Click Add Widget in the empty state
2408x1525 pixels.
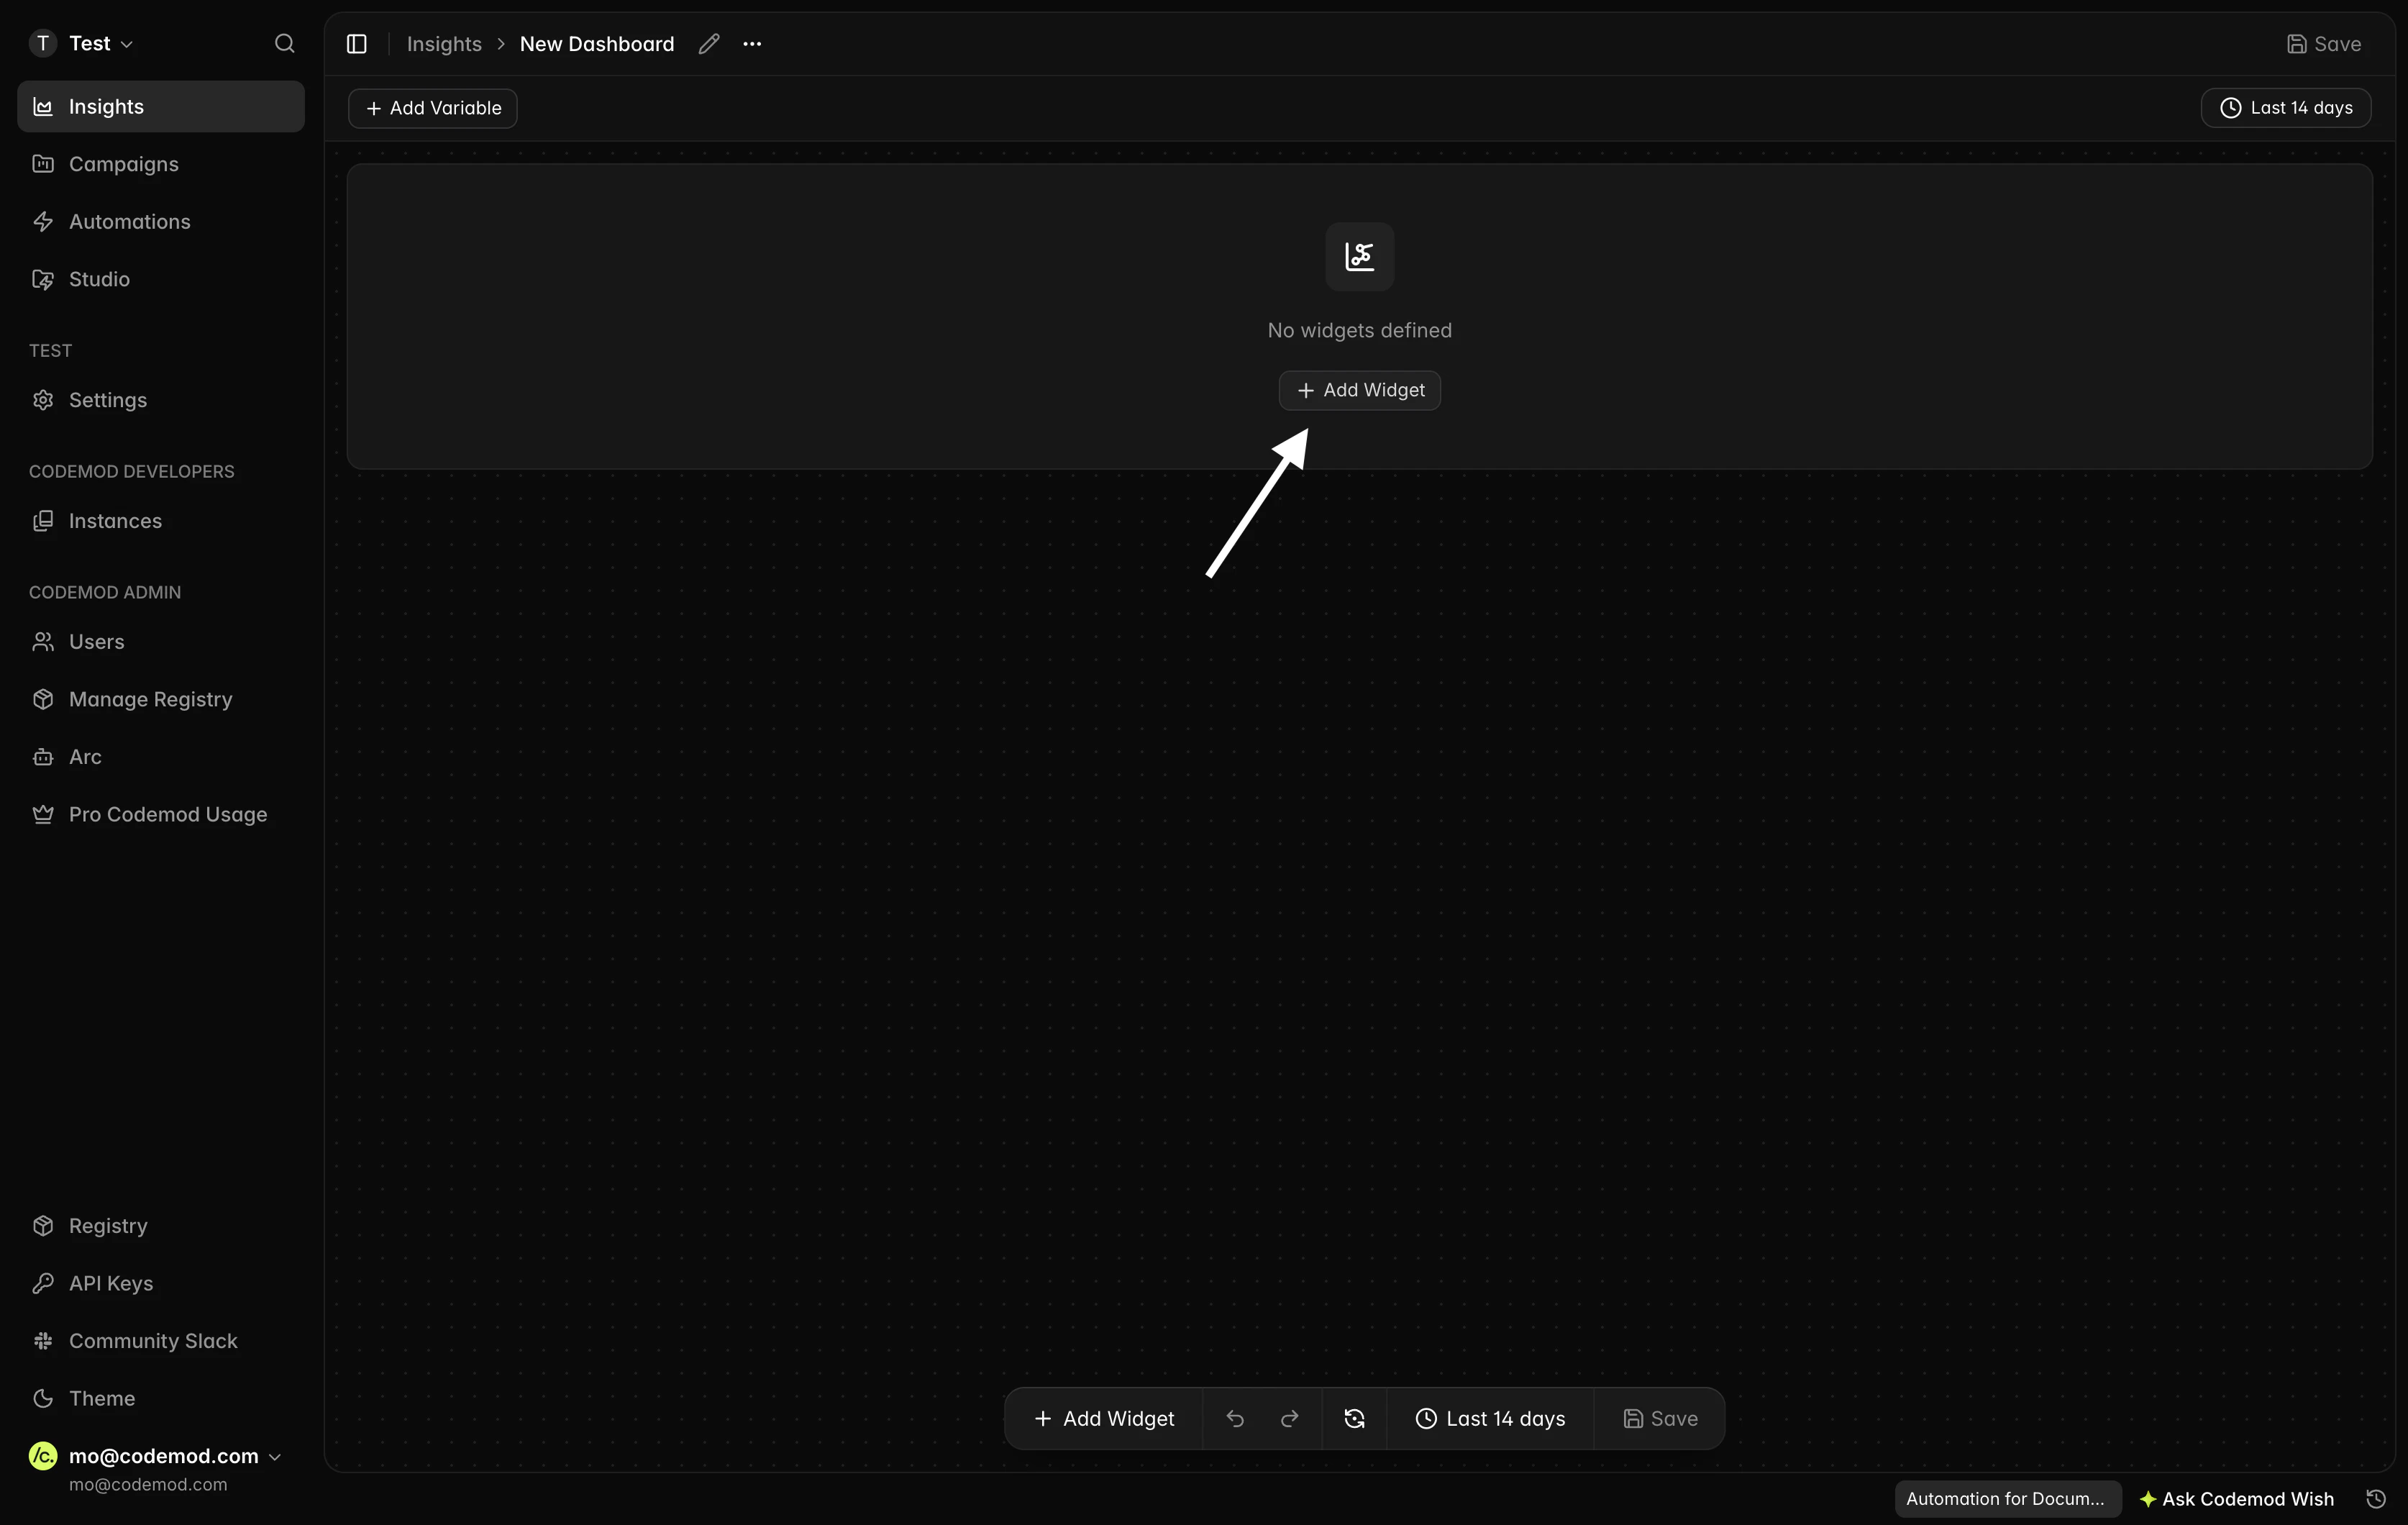(1360, 390)
